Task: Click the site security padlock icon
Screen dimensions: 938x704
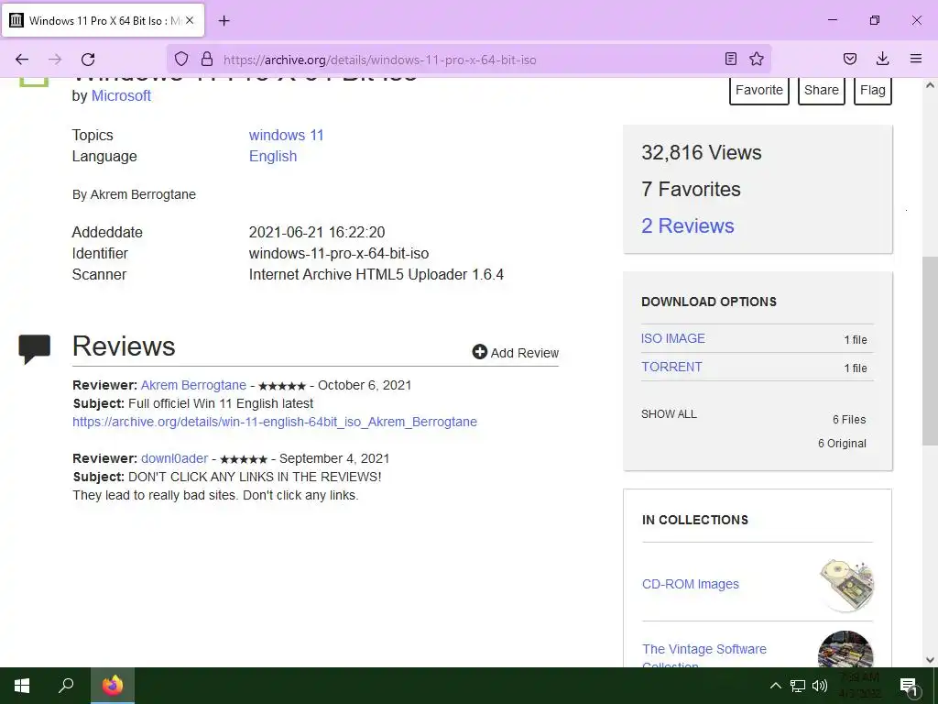Action: (x=207, y=59)
